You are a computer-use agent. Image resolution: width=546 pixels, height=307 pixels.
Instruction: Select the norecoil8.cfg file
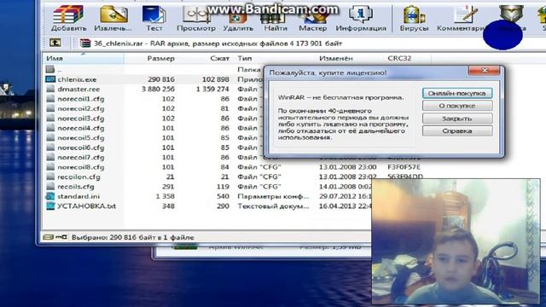coord(80,167)
